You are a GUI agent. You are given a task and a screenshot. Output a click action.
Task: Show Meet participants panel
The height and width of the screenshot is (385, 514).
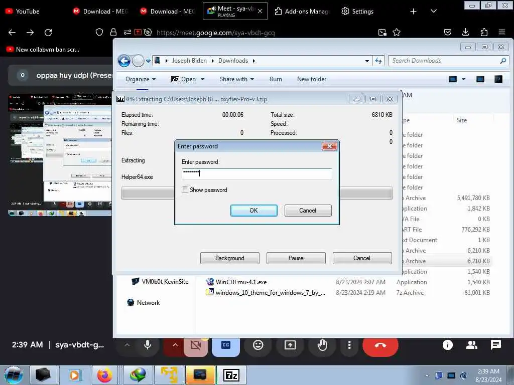[x=472, y=345]
